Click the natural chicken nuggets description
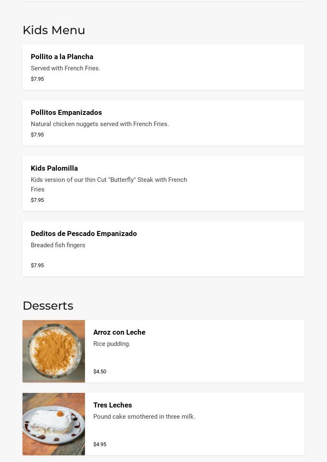Screen dimensions: 327x462 click(x=100, y=124)
